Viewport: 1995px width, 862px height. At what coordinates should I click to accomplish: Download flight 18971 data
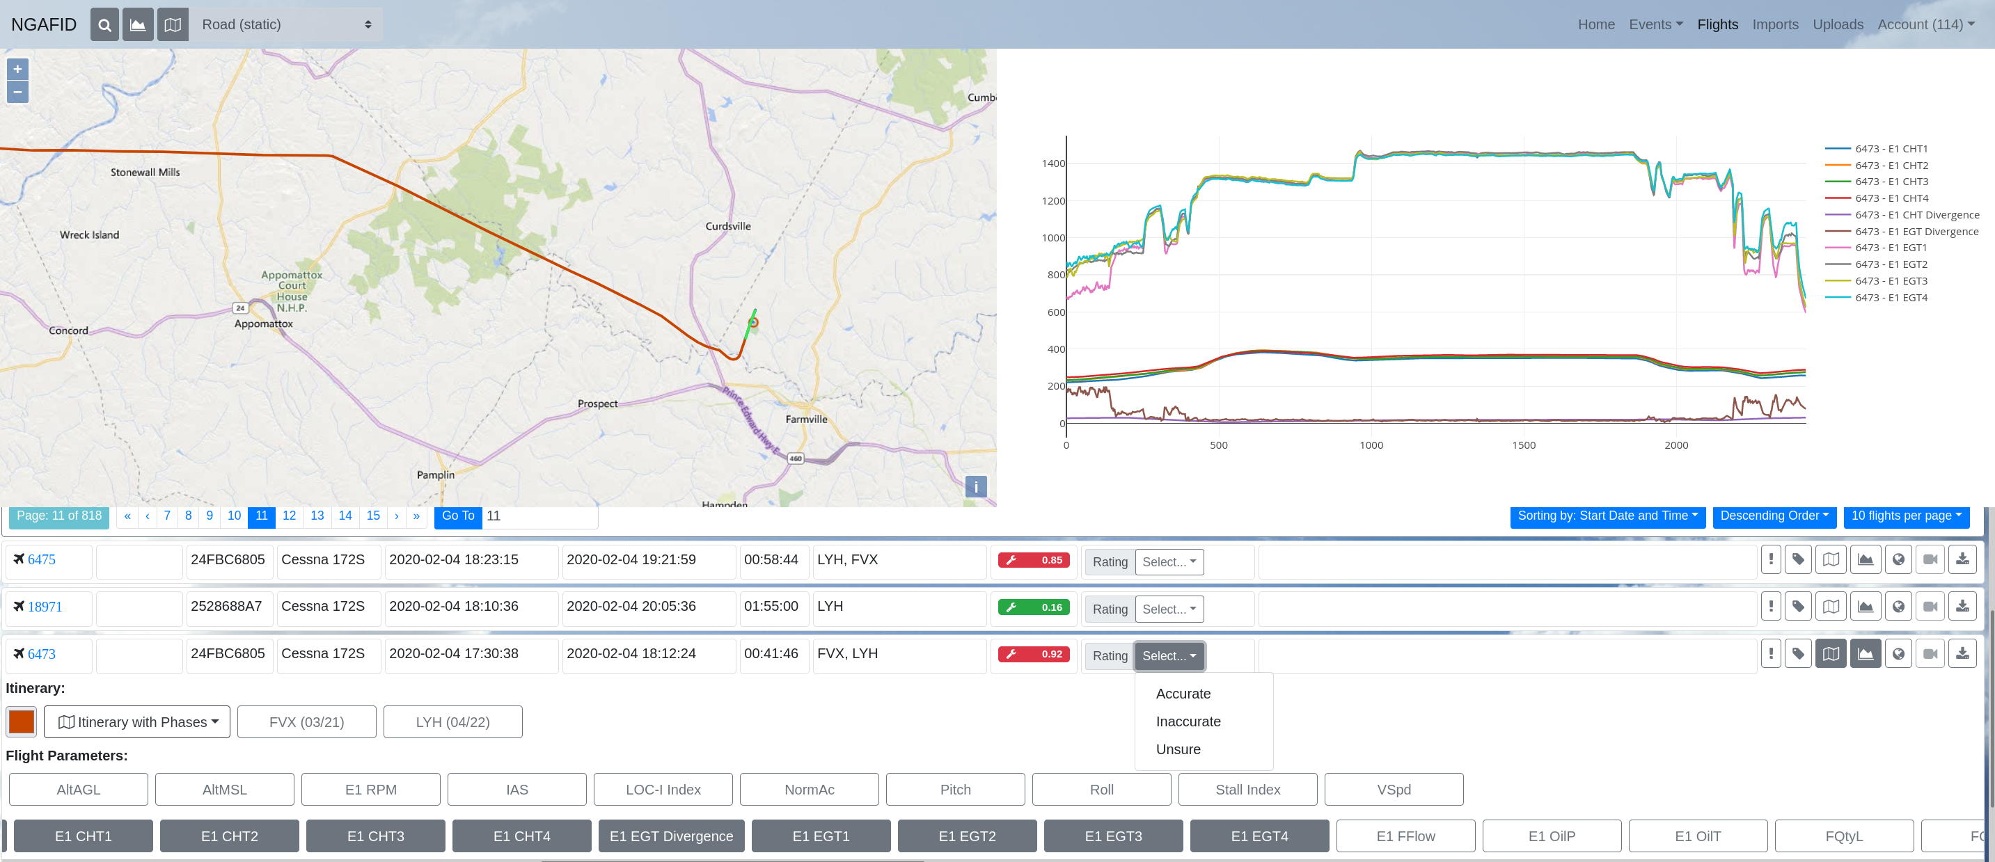point(1962,607)
